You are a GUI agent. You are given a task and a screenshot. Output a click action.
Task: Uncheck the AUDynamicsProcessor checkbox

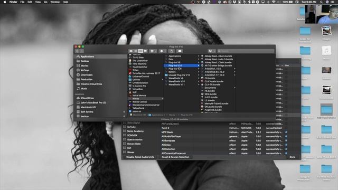[286, 154]
